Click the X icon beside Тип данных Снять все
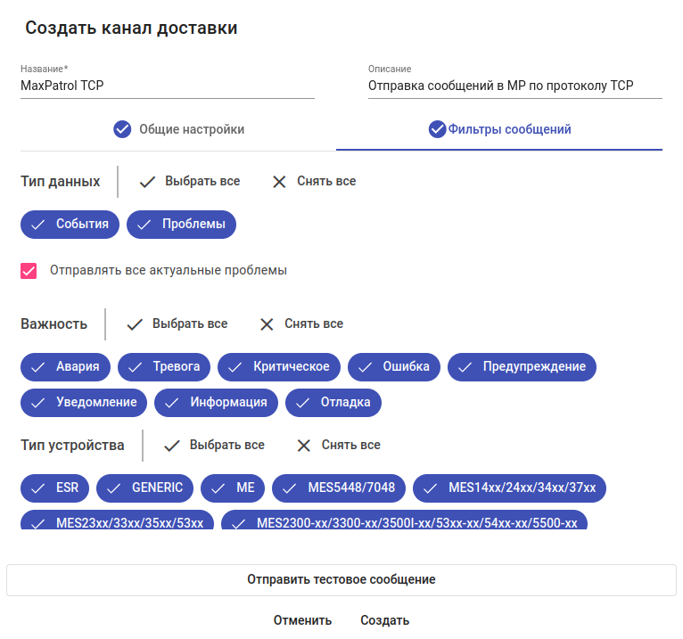The width and height of the screenshot is (683, 639). pos(279,182)
